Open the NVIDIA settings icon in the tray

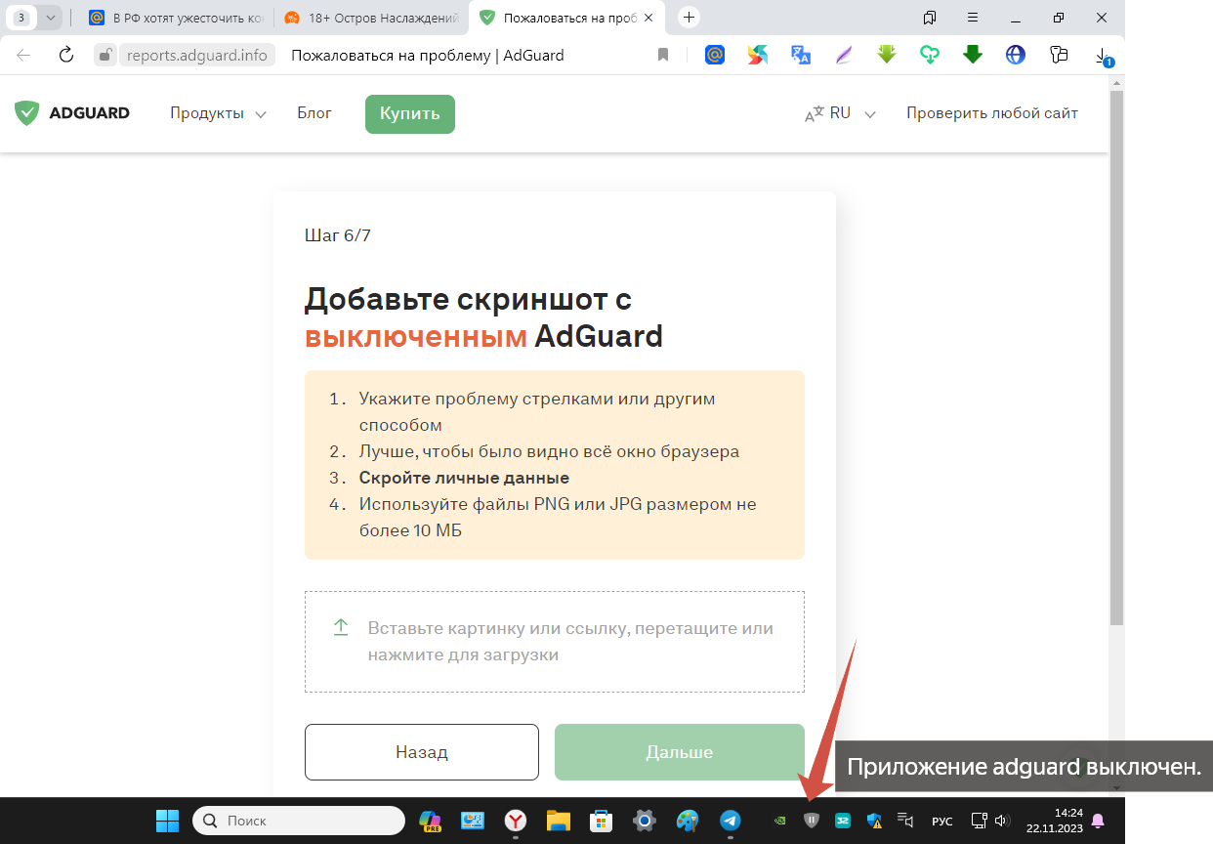tap(778, 821)
